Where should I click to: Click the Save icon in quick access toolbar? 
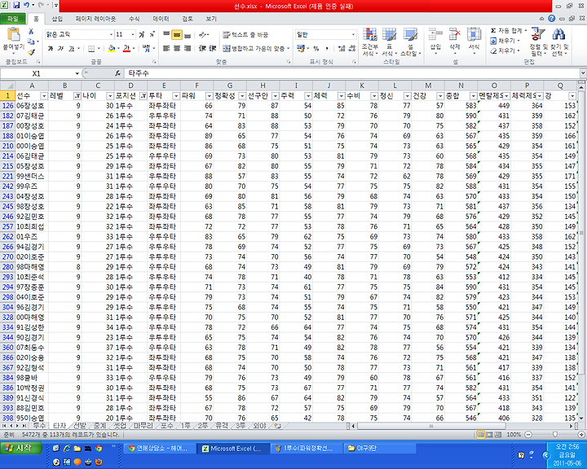[16, 5]
